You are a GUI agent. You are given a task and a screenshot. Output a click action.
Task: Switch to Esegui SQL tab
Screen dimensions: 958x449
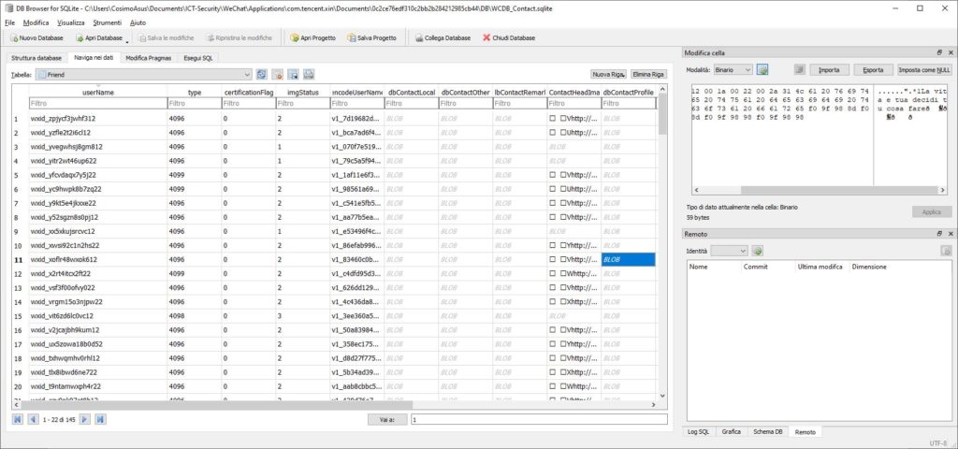click(x=198, y=58)
